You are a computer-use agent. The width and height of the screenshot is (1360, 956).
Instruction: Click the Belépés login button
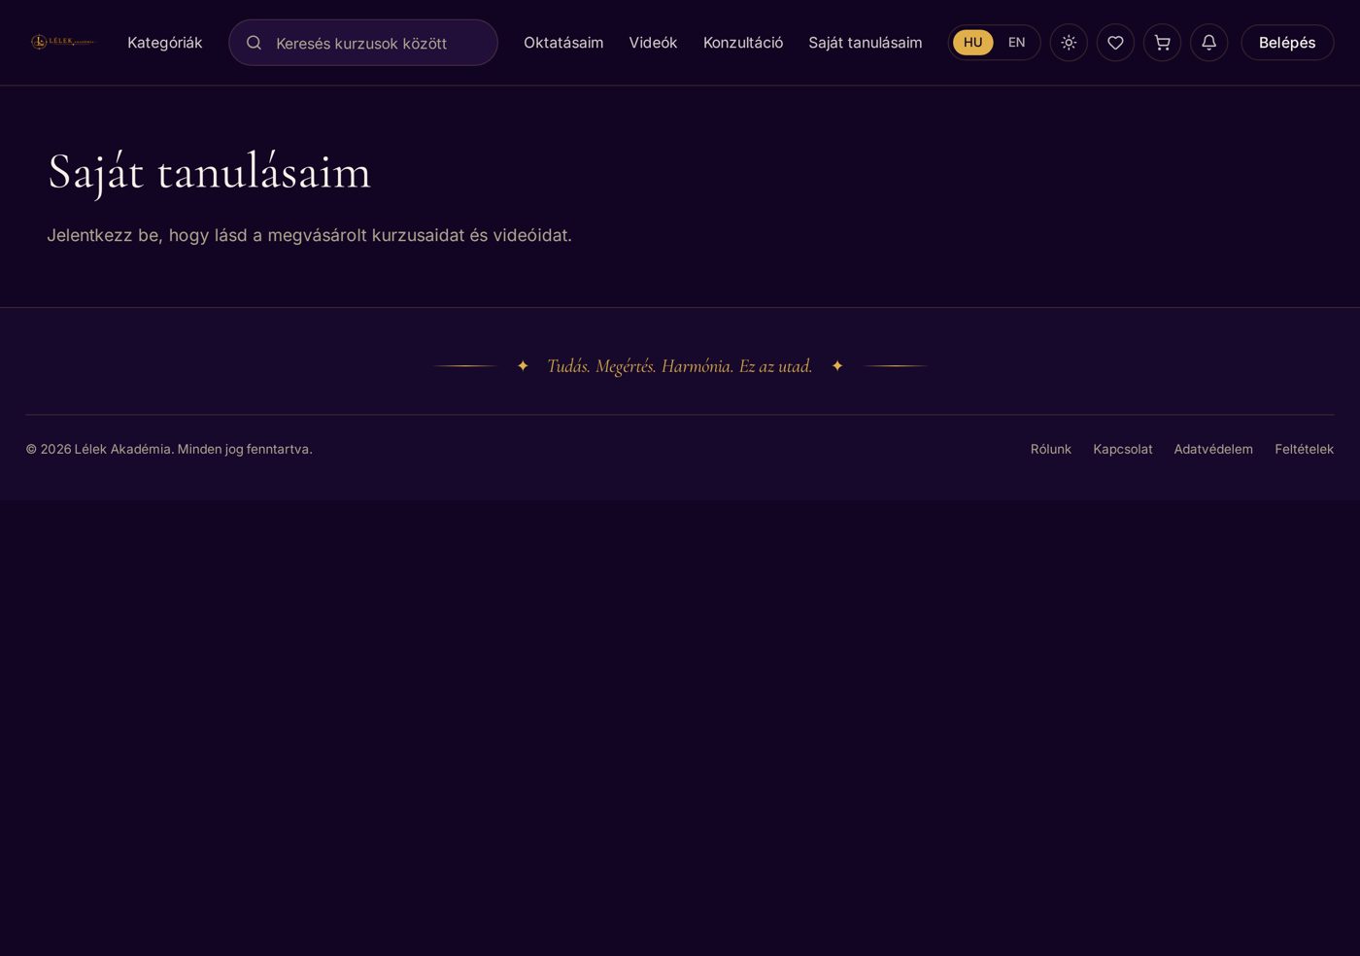tap(1287, 43)
